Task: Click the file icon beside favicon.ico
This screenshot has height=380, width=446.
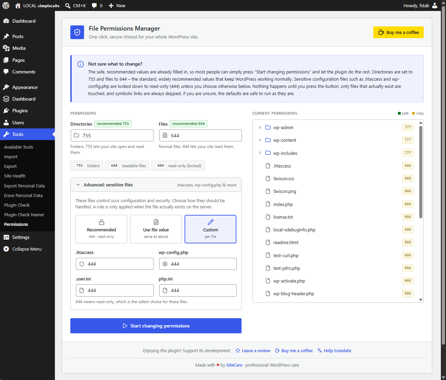Action: 268,179
